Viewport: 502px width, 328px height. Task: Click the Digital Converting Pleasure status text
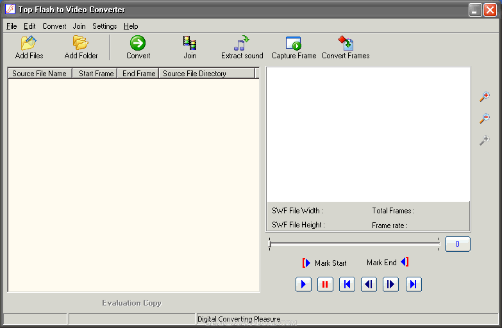[239, 319]
